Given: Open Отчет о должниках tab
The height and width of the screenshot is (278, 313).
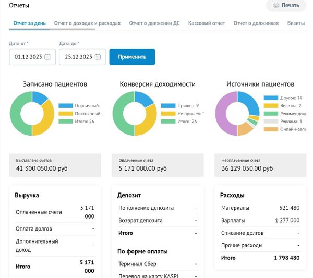Looking at the screenshot, I should tap(256, 23).
